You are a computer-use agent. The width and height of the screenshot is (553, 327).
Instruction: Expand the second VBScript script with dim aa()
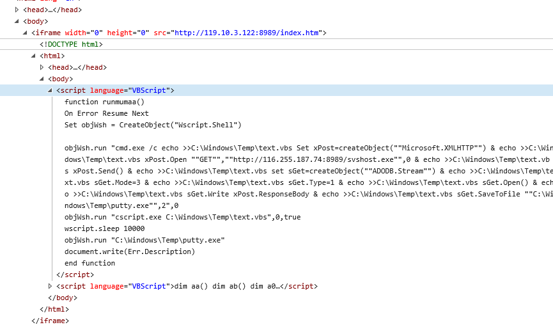(50, 286)
